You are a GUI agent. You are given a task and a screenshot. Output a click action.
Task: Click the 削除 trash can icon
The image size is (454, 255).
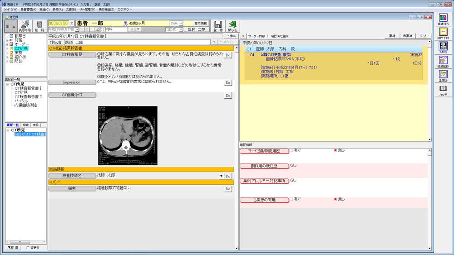click(x=39, y=26)
